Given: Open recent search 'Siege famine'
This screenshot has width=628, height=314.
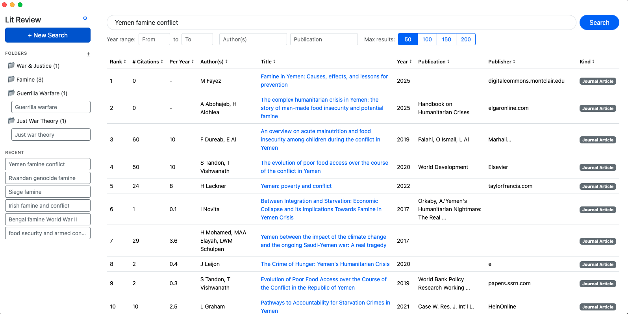Looking at the screenshot, I should 48,192.
